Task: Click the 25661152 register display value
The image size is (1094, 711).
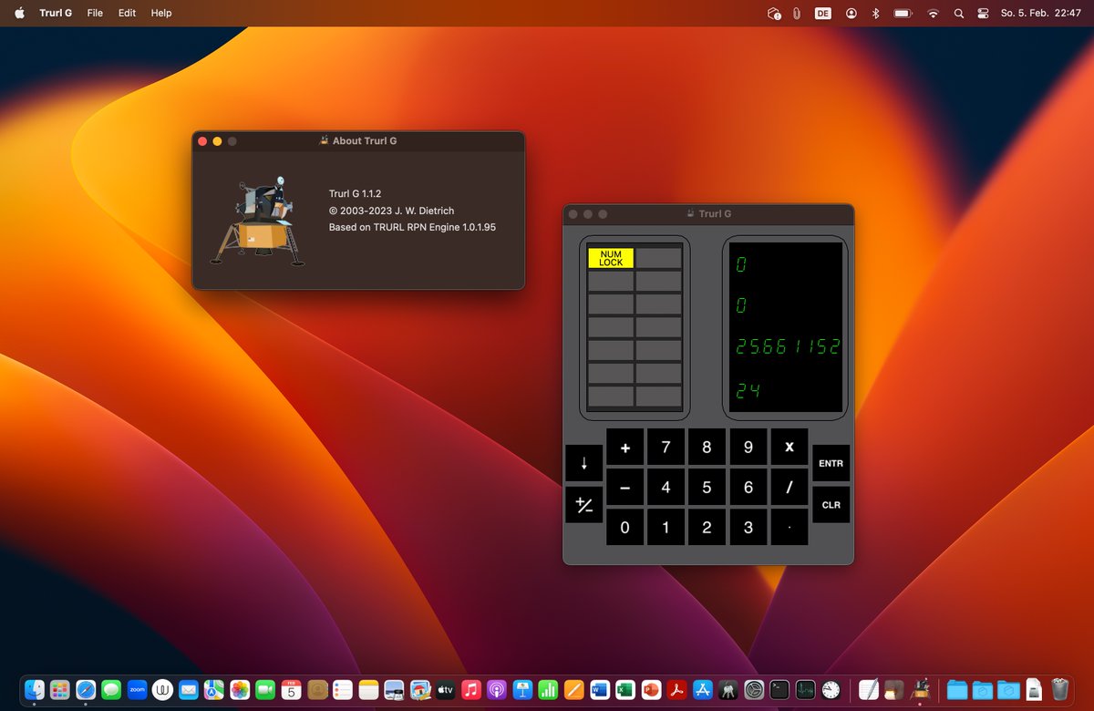Action: coord(788,347)
